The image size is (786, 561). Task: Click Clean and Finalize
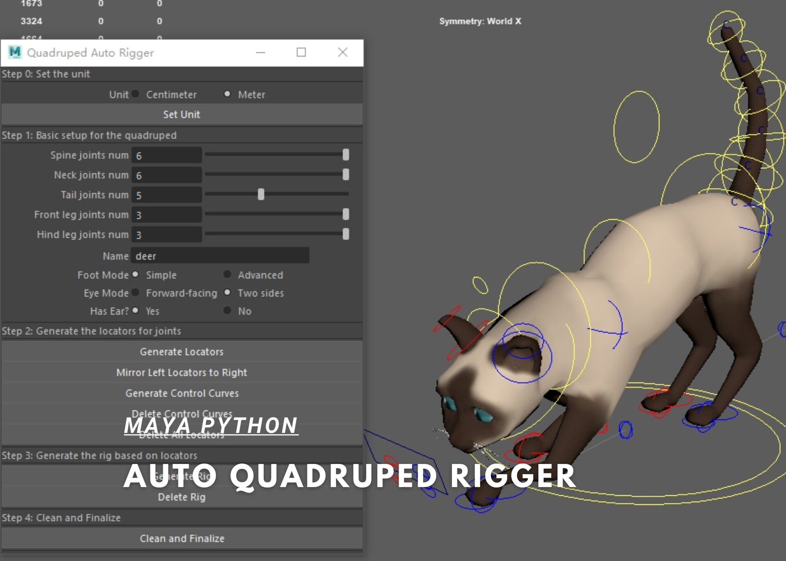(x=182, y=538)
